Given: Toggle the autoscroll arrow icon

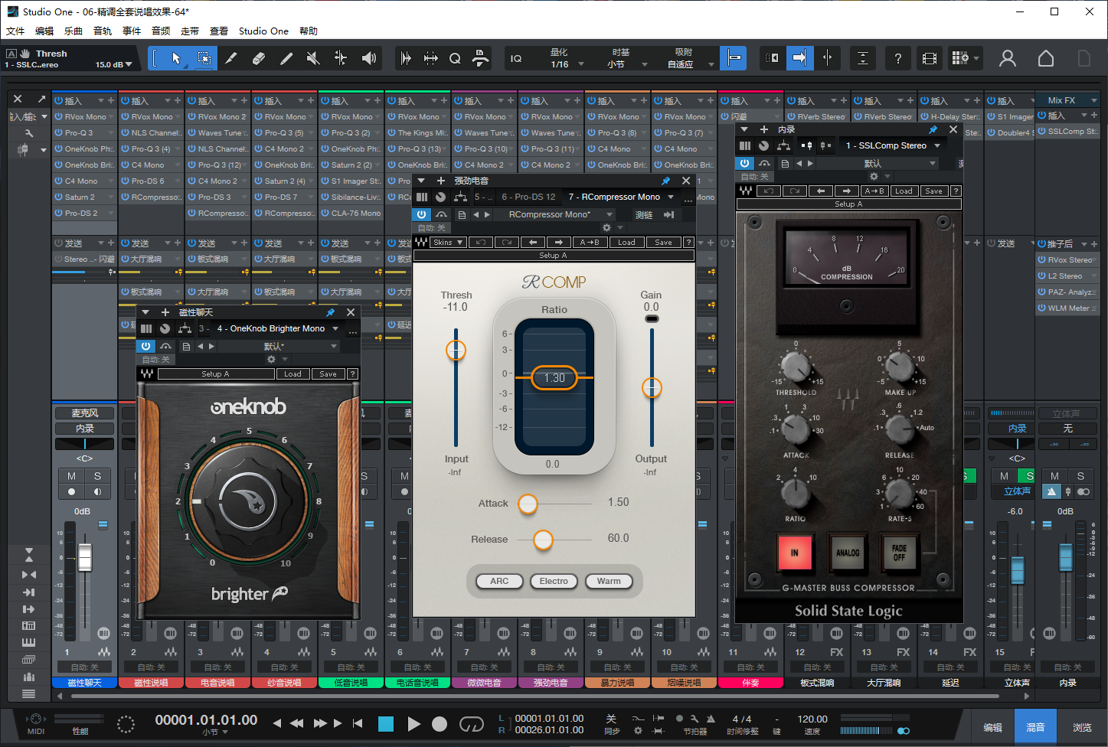Looking at the screenshot, I should point(799,58).
